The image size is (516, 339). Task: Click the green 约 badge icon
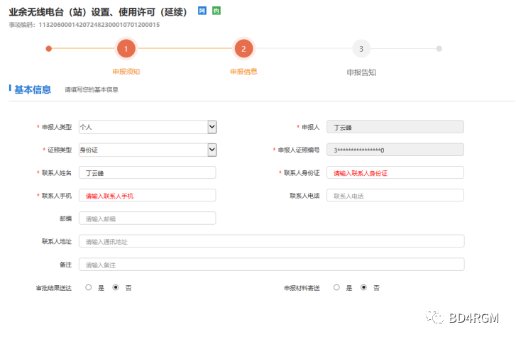point(216,11)
